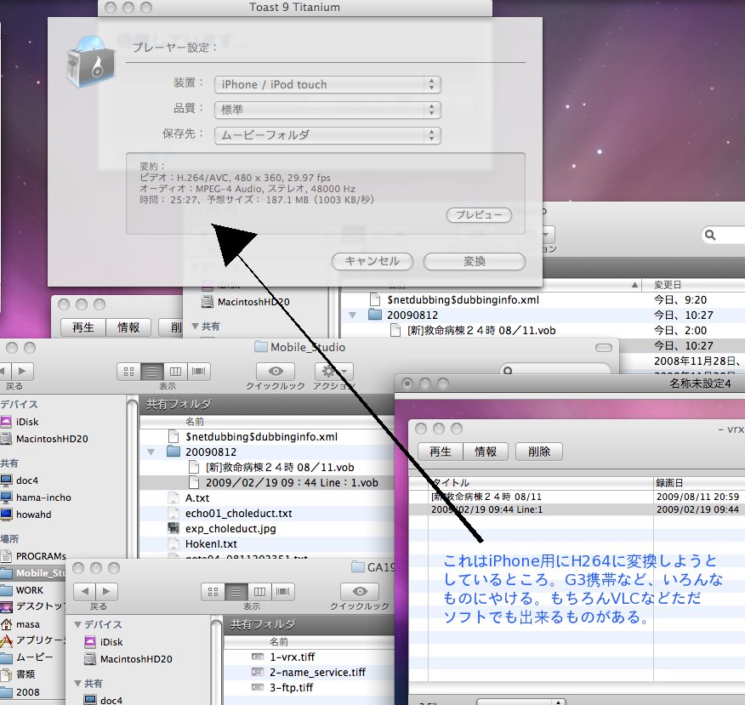
Task: Switch Mobile_Studio window to column view
Action: tap(175, 372)
